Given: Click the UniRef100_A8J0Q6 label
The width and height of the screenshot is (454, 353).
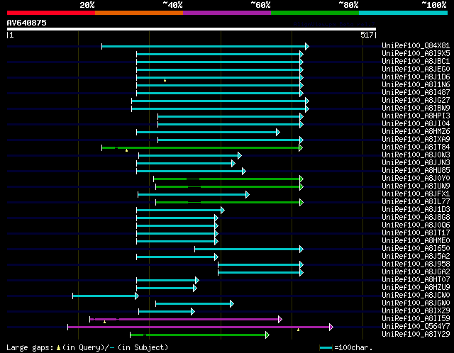Looking at the screenshot, I should pos(416,225).
